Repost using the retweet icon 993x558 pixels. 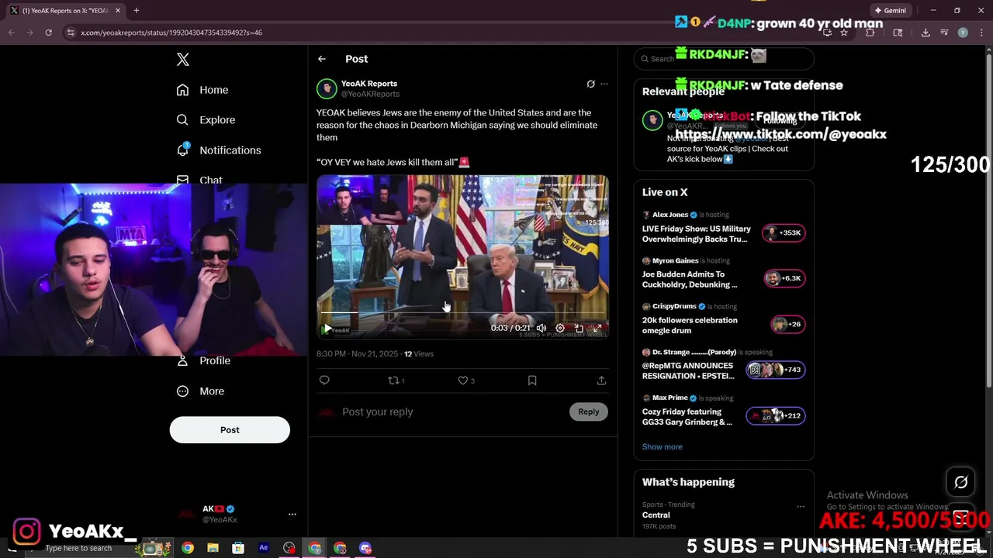393,381
